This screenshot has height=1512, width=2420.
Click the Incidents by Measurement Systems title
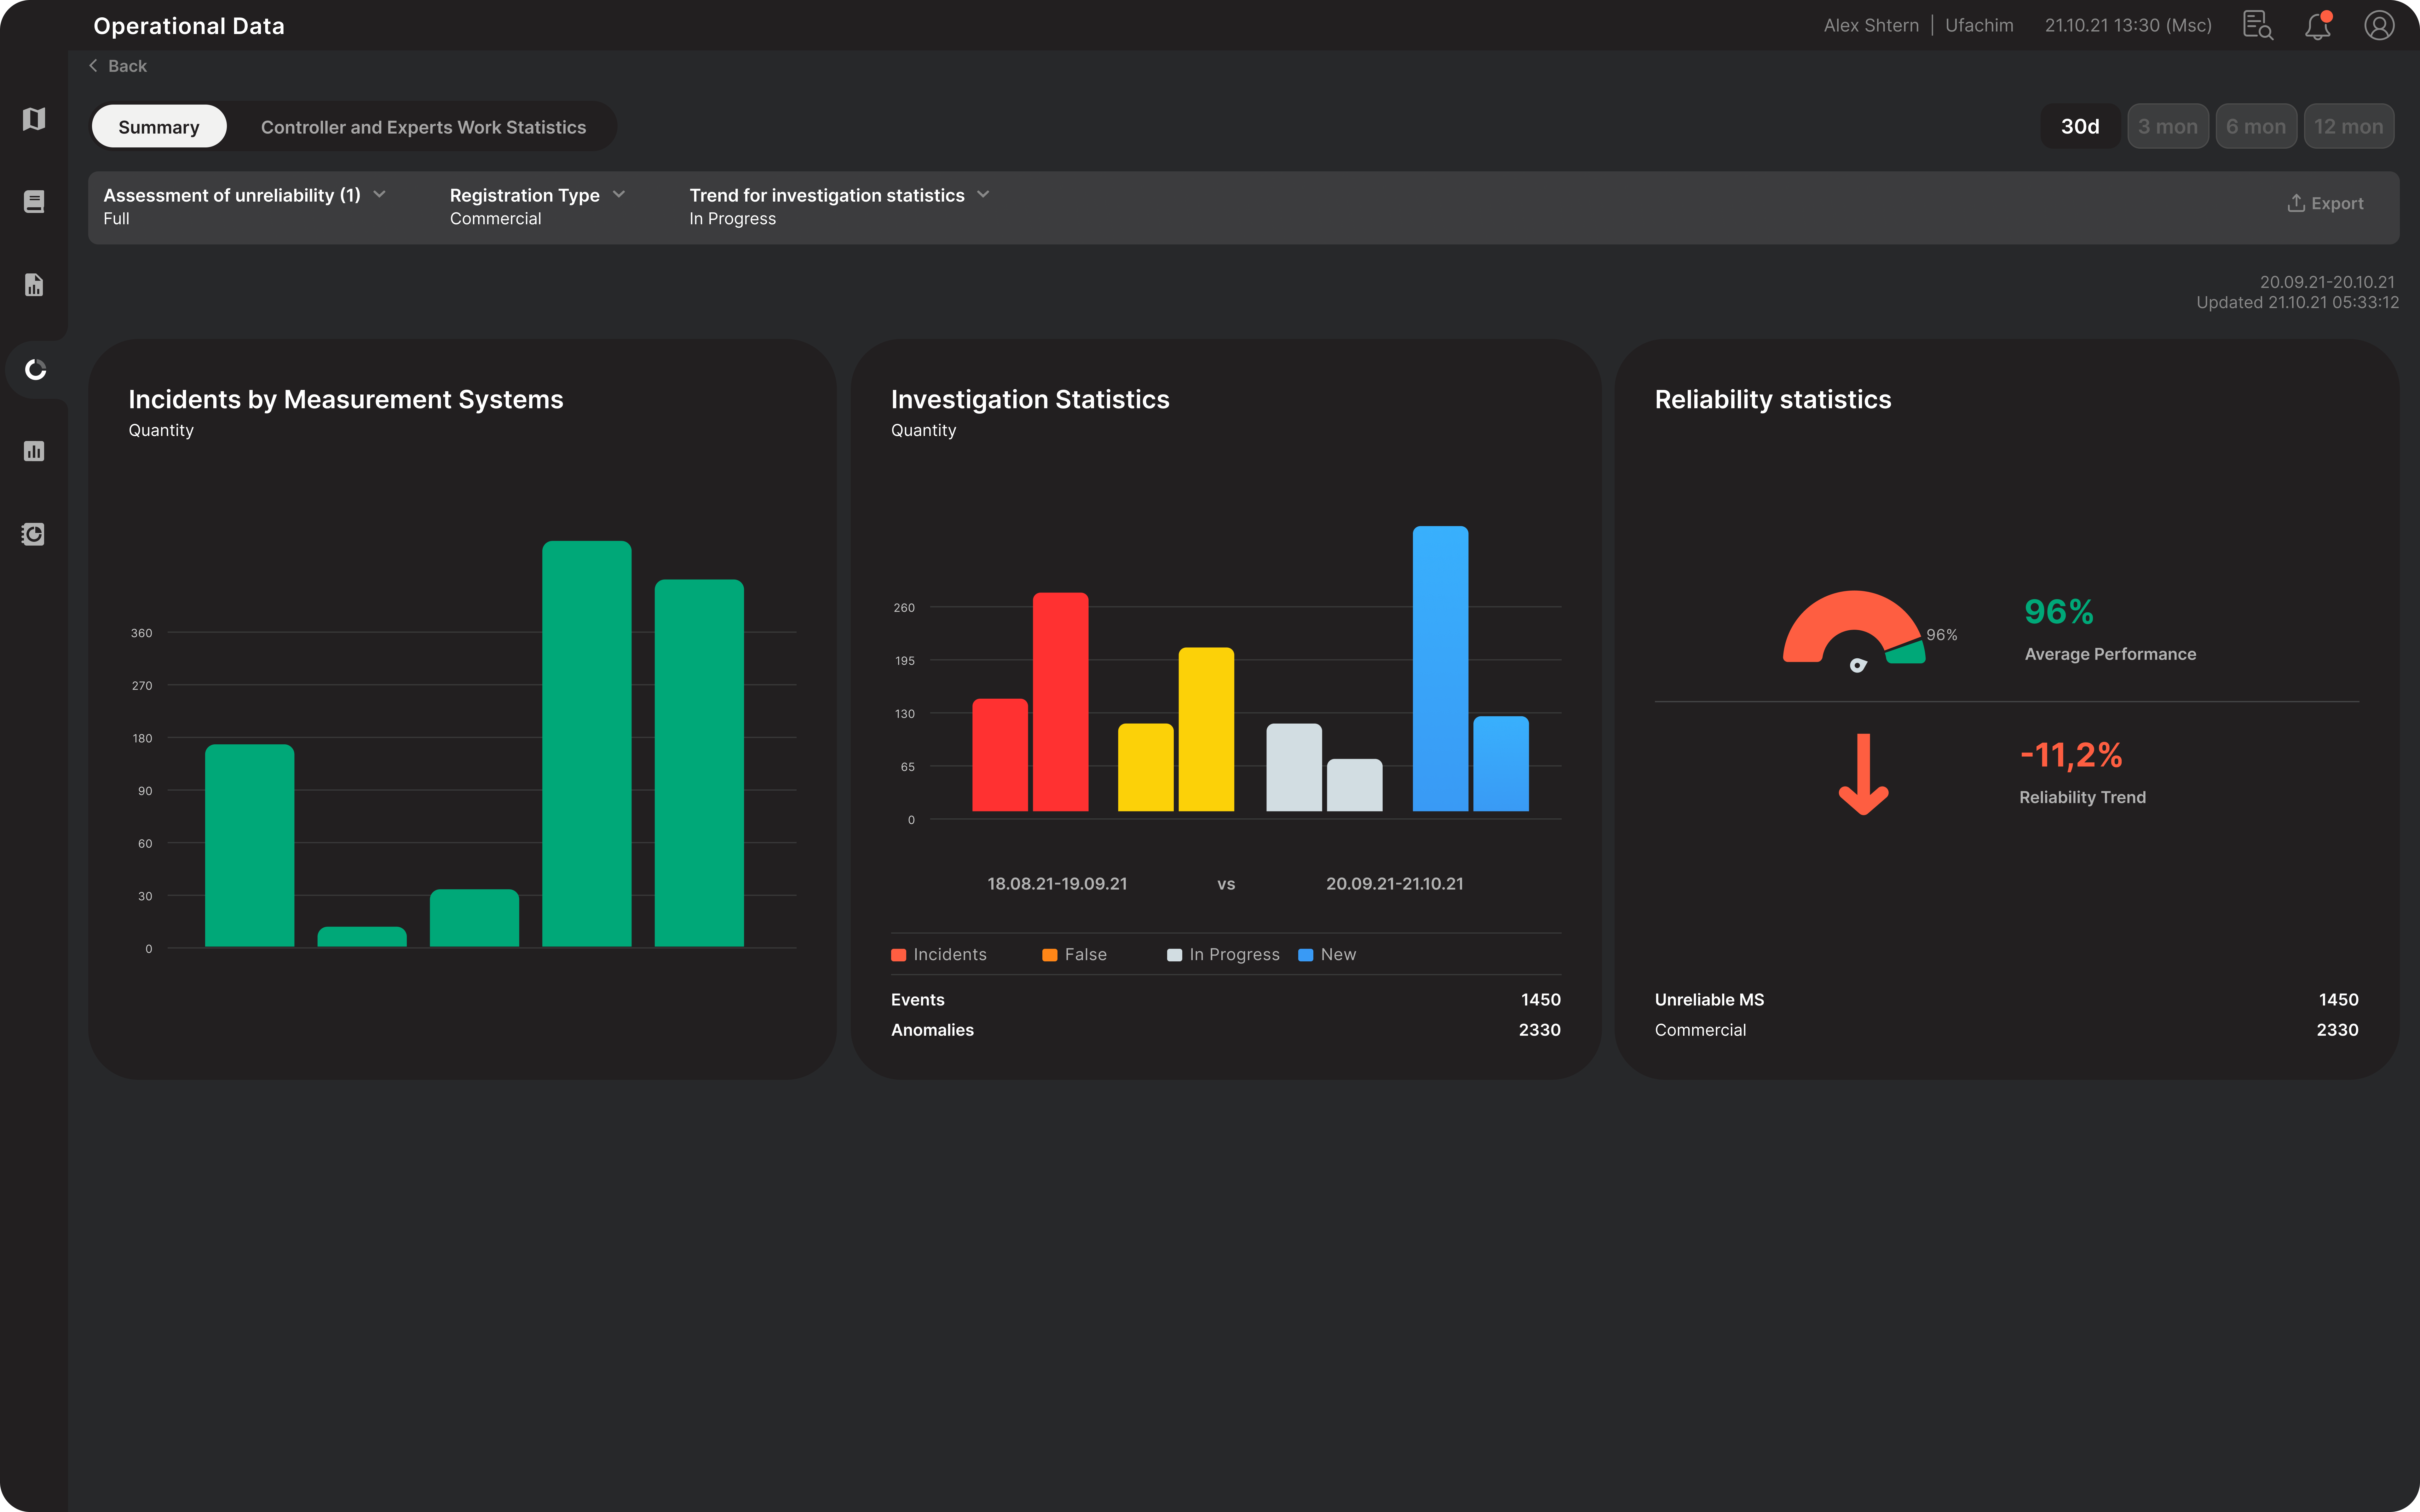[x=346, y=400]
